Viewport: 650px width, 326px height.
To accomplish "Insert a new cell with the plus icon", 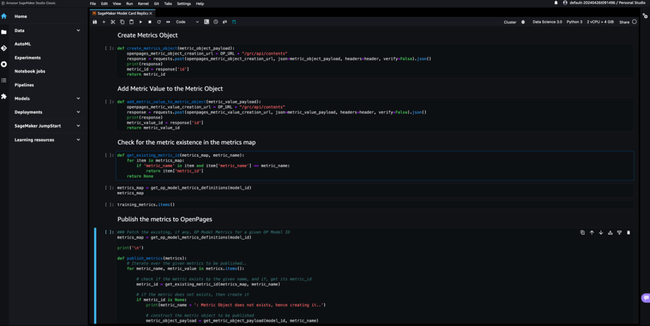I will (x=104, y=22).
